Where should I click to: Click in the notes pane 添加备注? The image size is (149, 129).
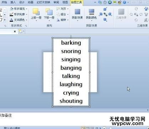6,115
